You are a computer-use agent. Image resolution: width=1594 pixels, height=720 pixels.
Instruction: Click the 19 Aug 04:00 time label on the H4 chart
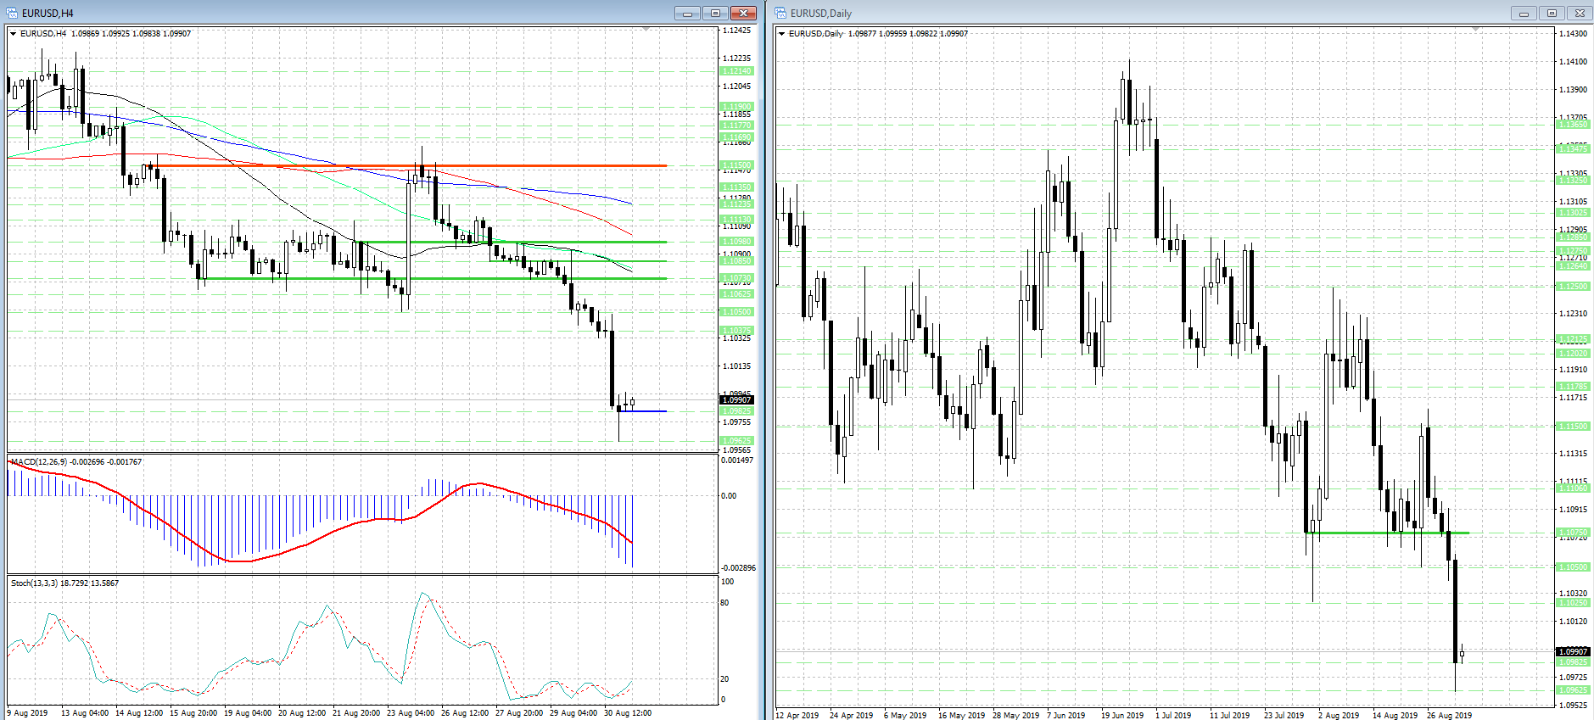248,713
